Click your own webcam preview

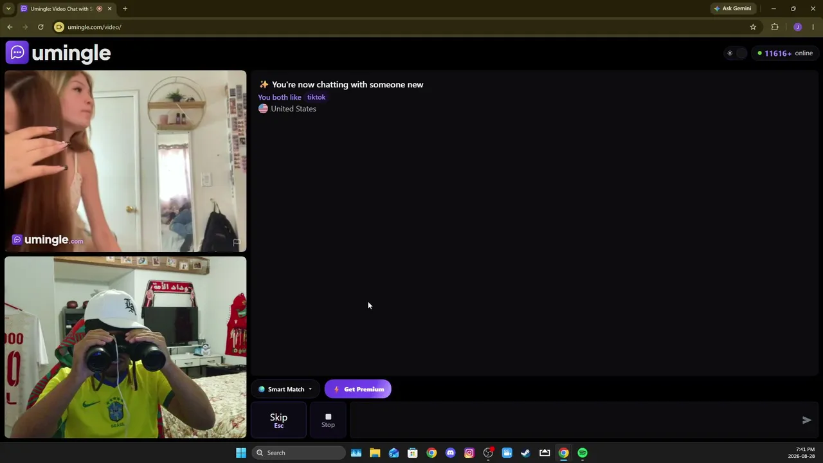point(125,347)
